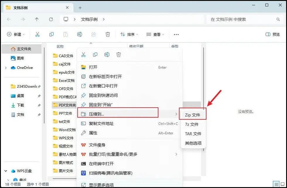
Task: Open the 查看 view dropdown
Action: coord(155,34)
